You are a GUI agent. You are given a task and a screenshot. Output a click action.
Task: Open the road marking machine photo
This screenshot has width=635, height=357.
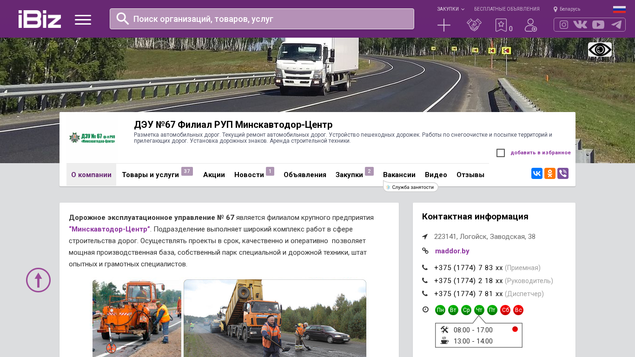pos(137,318)
